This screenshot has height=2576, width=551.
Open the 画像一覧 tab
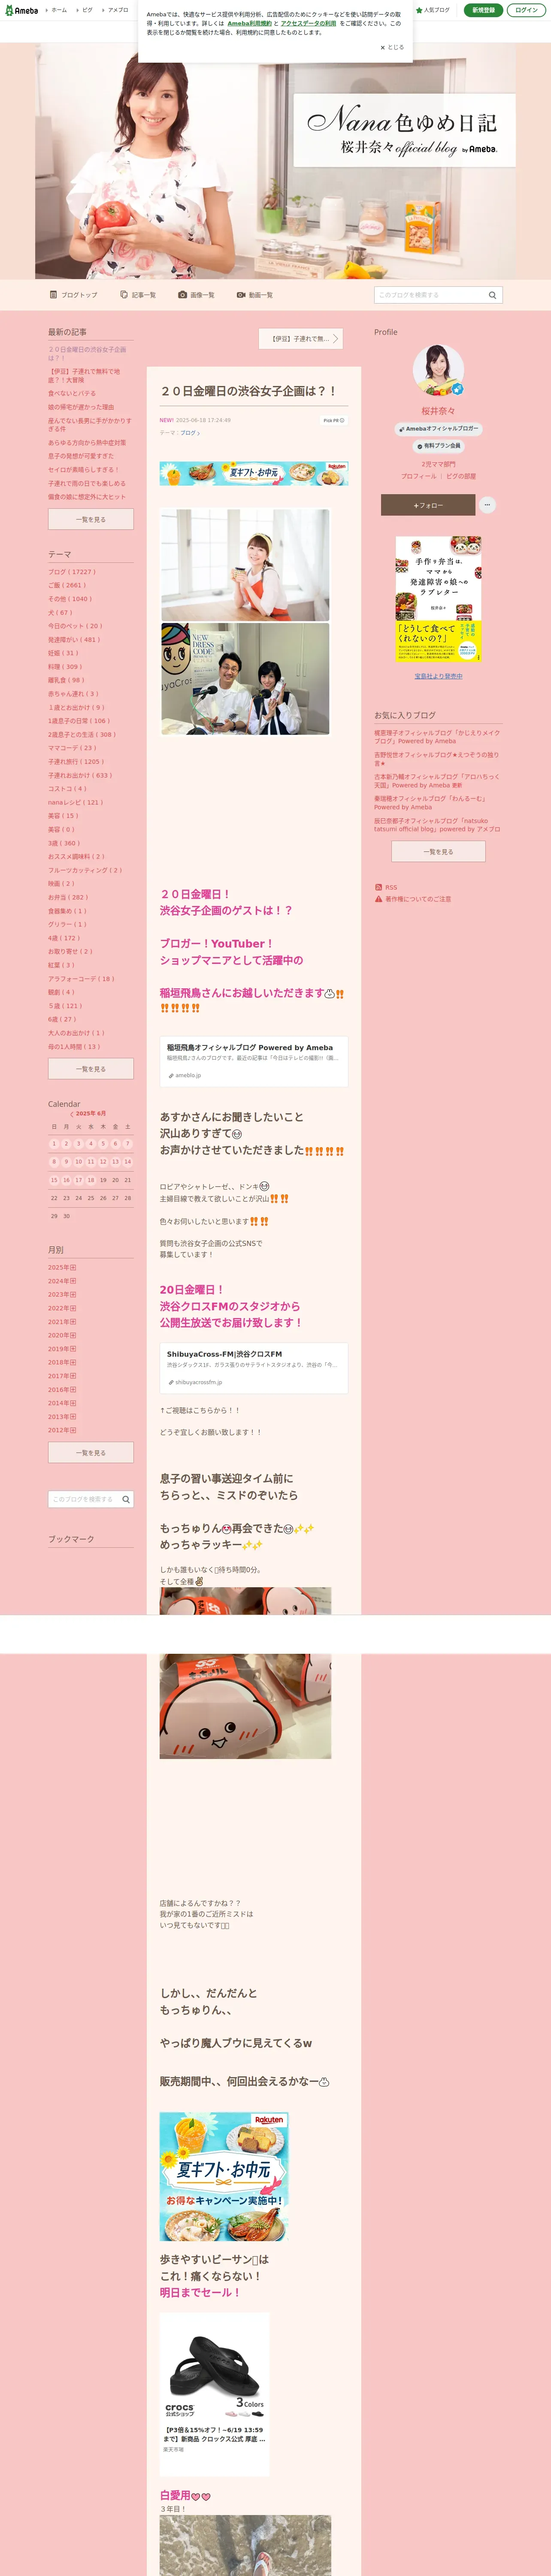[x=196, y=295]
